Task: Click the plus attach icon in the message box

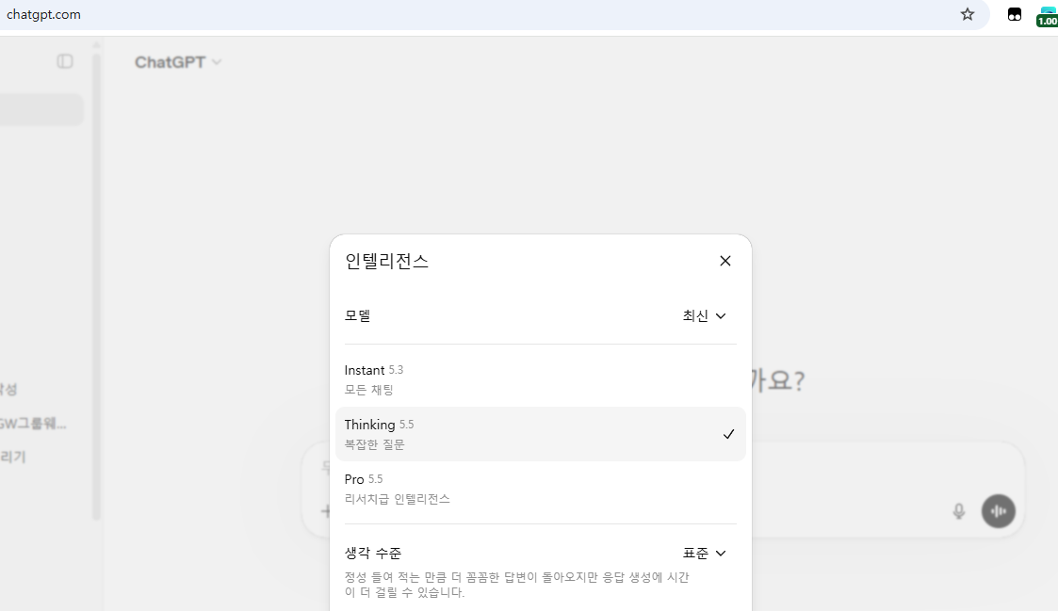Action: [x=326, y=511]
